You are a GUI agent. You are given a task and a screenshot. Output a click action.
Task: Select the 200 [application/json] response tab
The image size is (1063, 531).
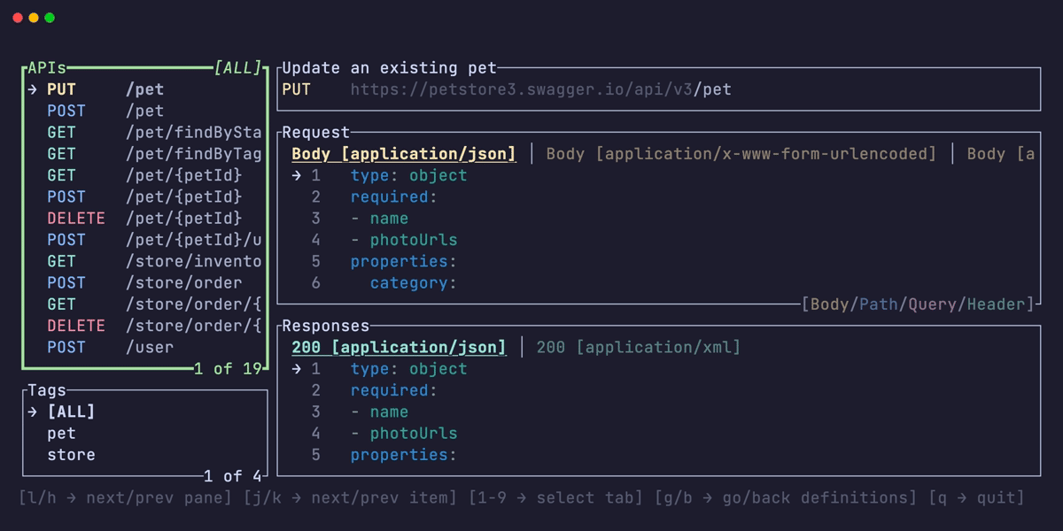tap(399, 347)
